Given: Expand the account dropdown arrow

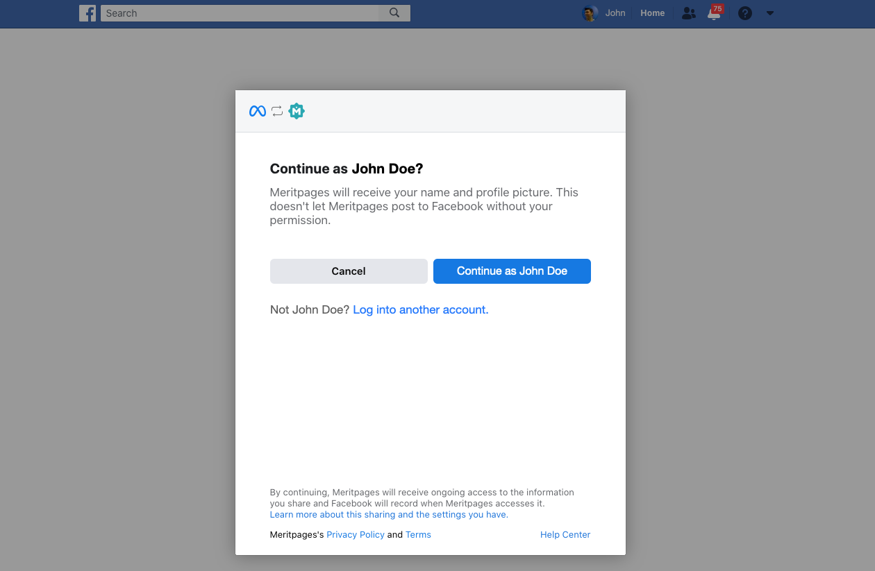Looking at the screenshot, I should [769, 13].
